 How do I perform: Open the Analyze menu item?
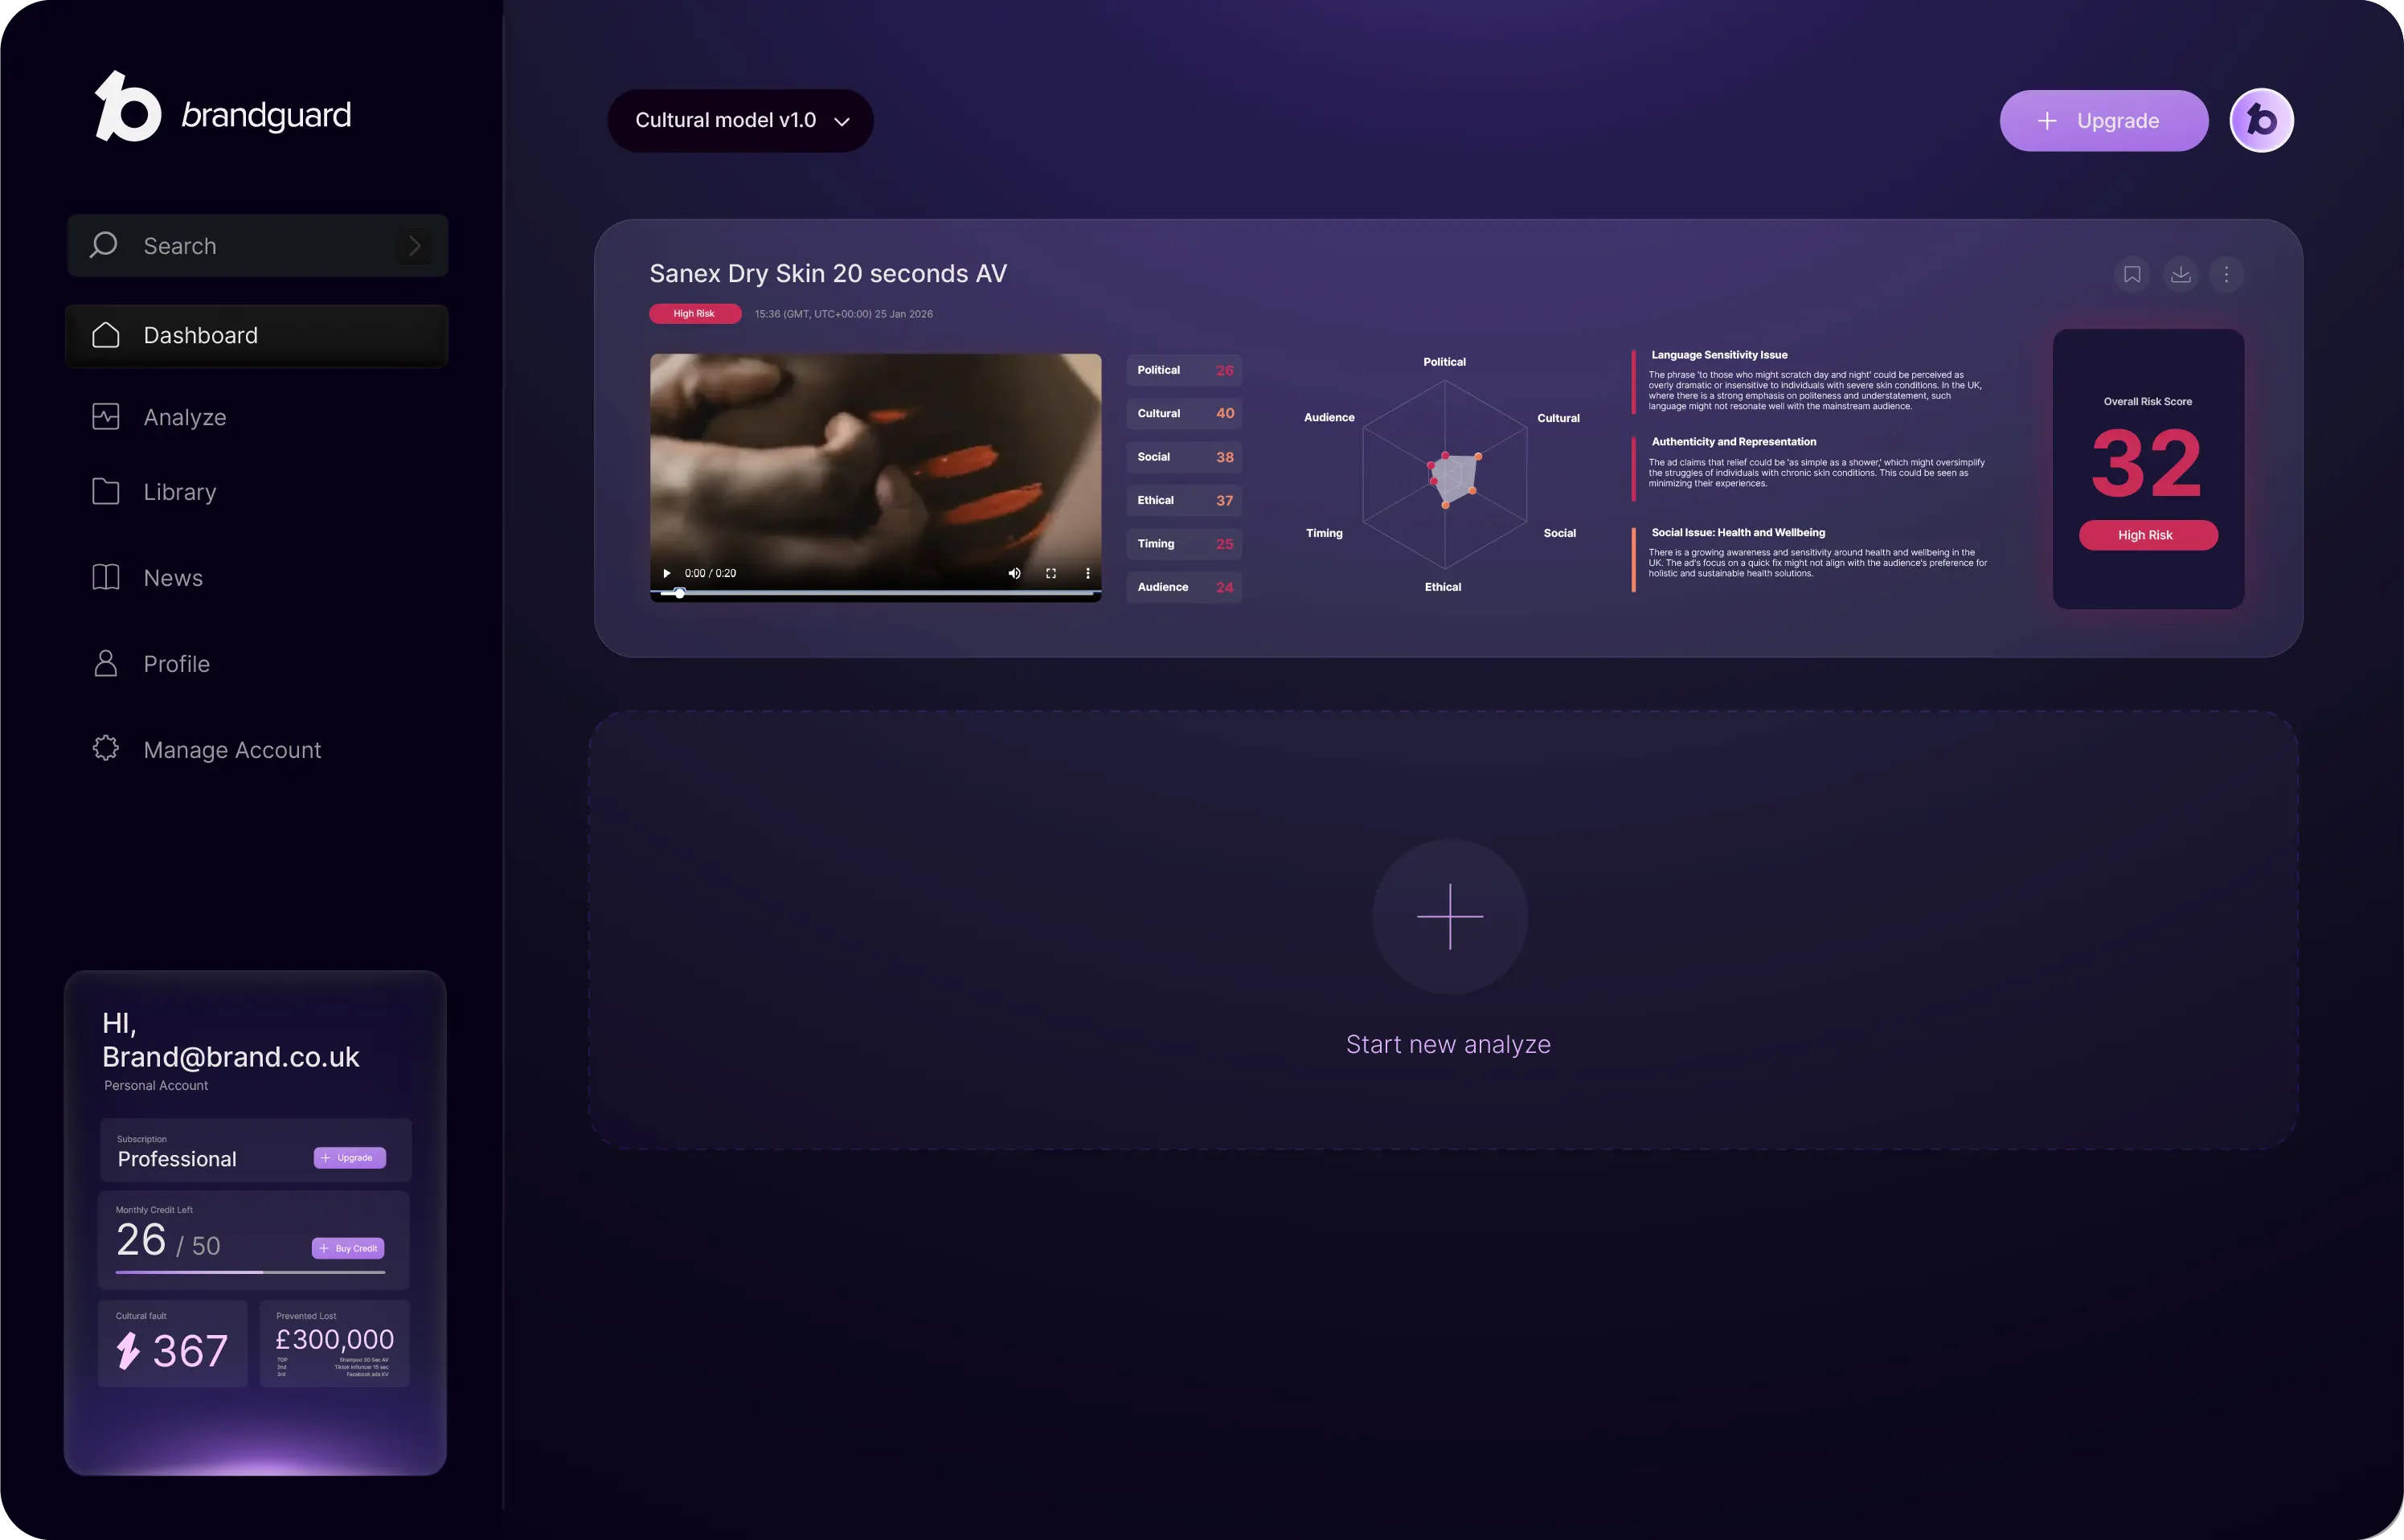click(184, 417)
